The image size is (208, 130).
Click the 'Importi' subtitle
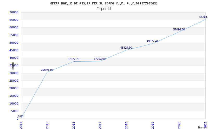point(104,9)
